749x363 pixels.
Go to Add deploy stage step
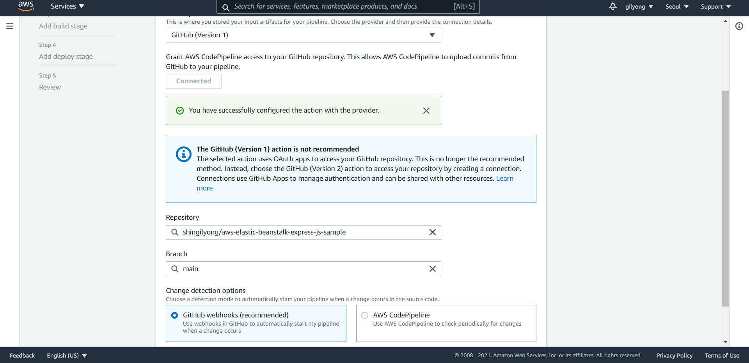click(66, 56)
